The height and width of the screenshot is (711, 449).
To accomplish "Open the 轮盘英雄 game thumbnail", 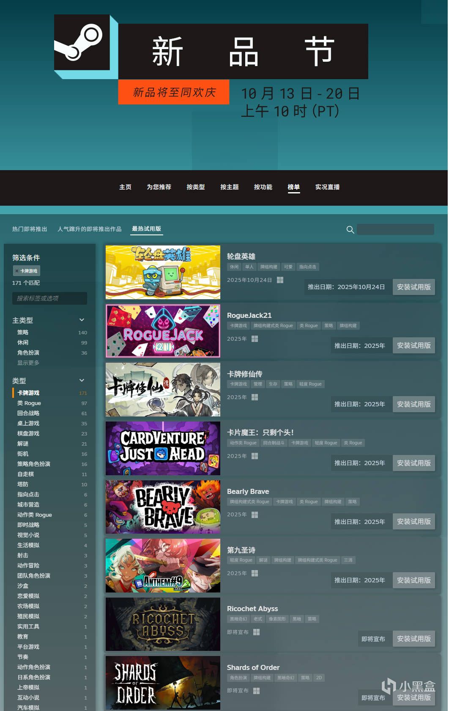I will [x=163, y=272].
